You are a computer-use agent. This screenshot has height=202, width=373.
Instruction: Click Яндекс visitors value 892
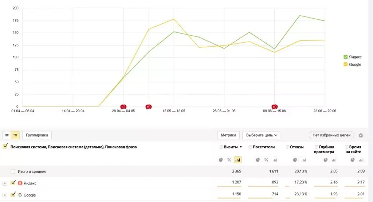click(275, 182)
